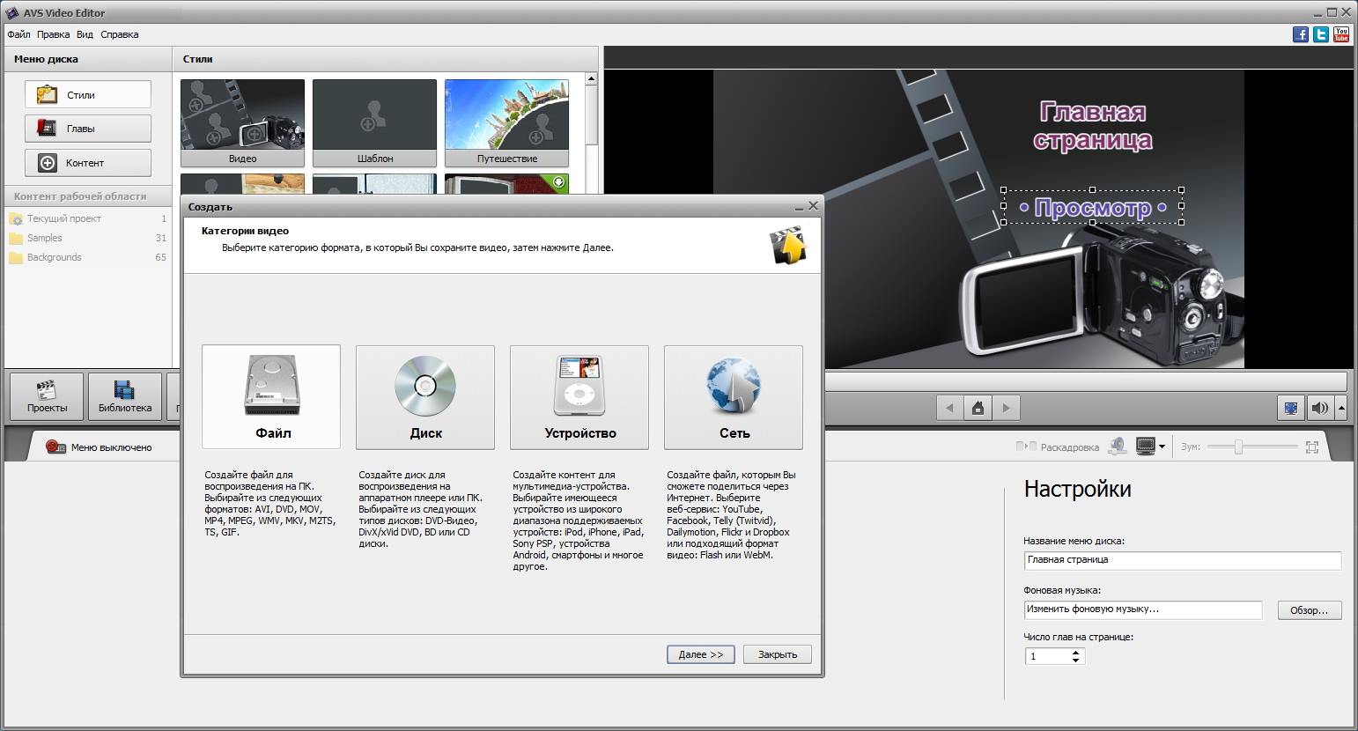This screenshot has height=731, width=1358.
Task: Choose the Диск (Disc) output category
Action: (x=425, y=396)
